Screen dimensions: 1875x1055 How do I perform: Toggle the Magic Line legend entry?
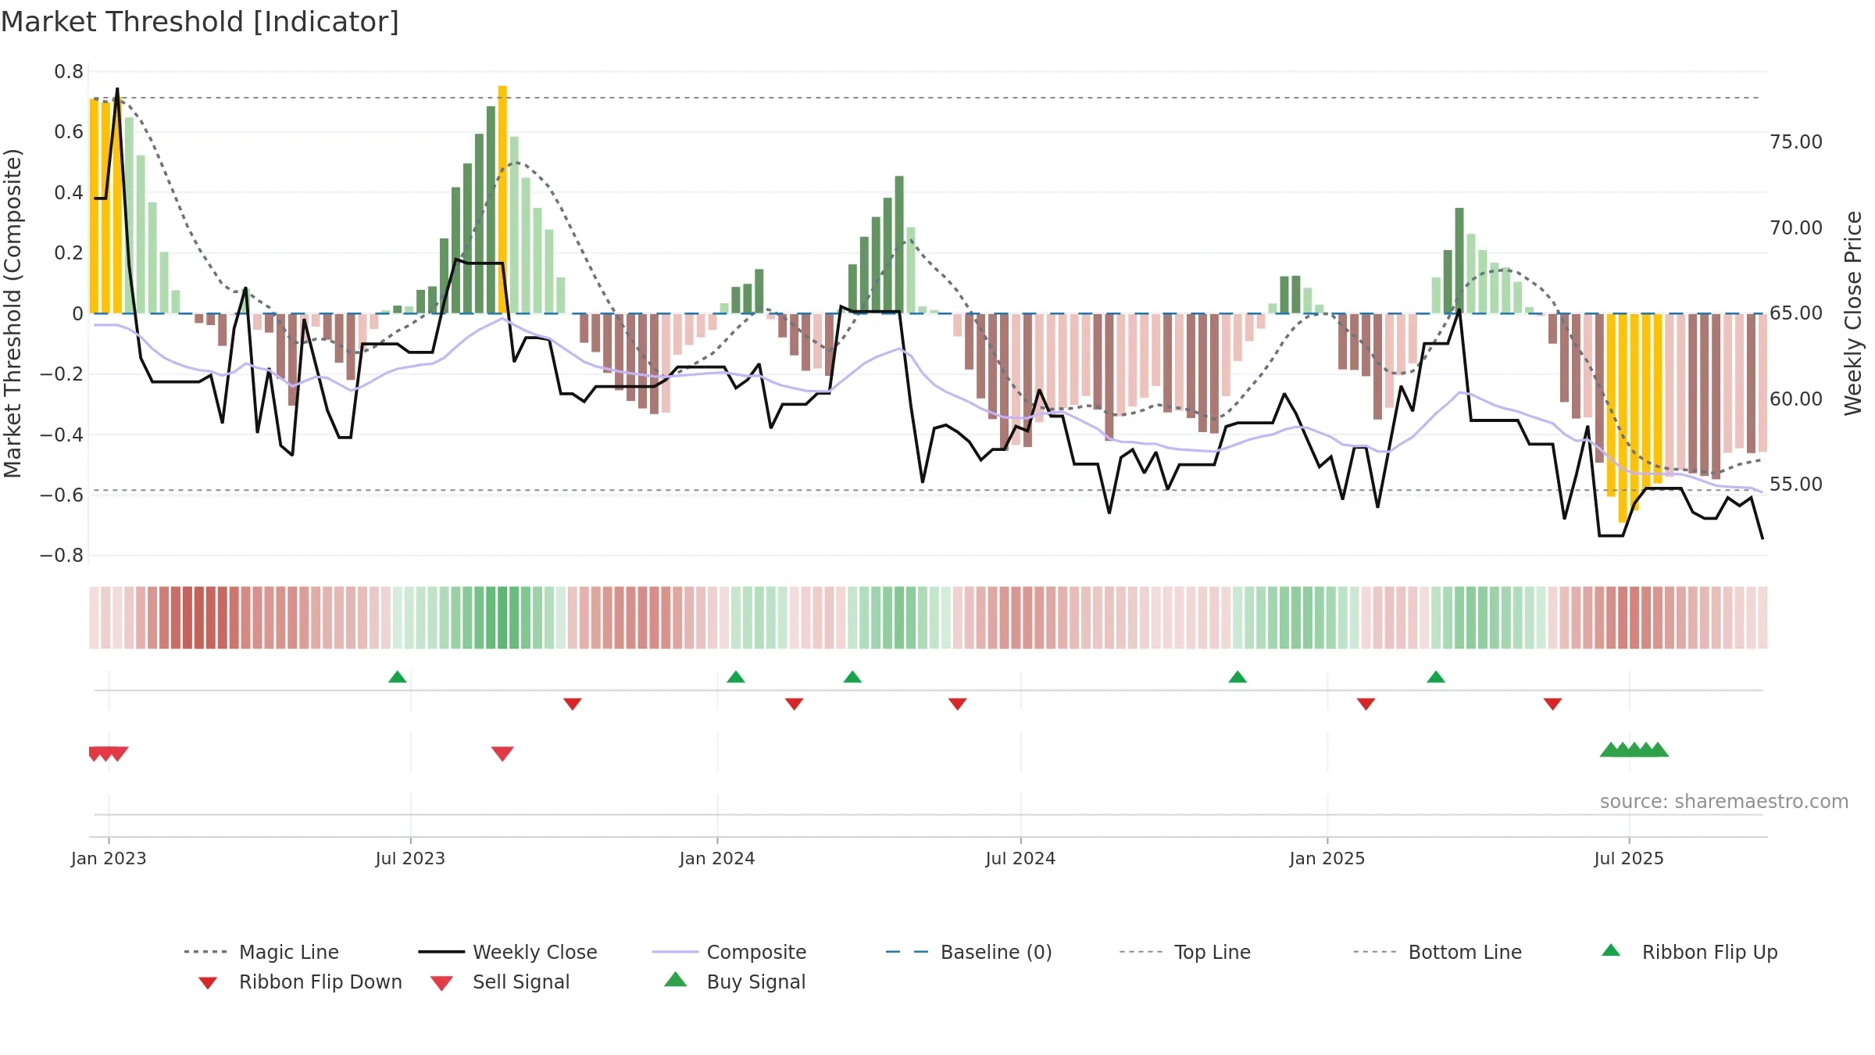pyautogui.click(x=262, y=952)
